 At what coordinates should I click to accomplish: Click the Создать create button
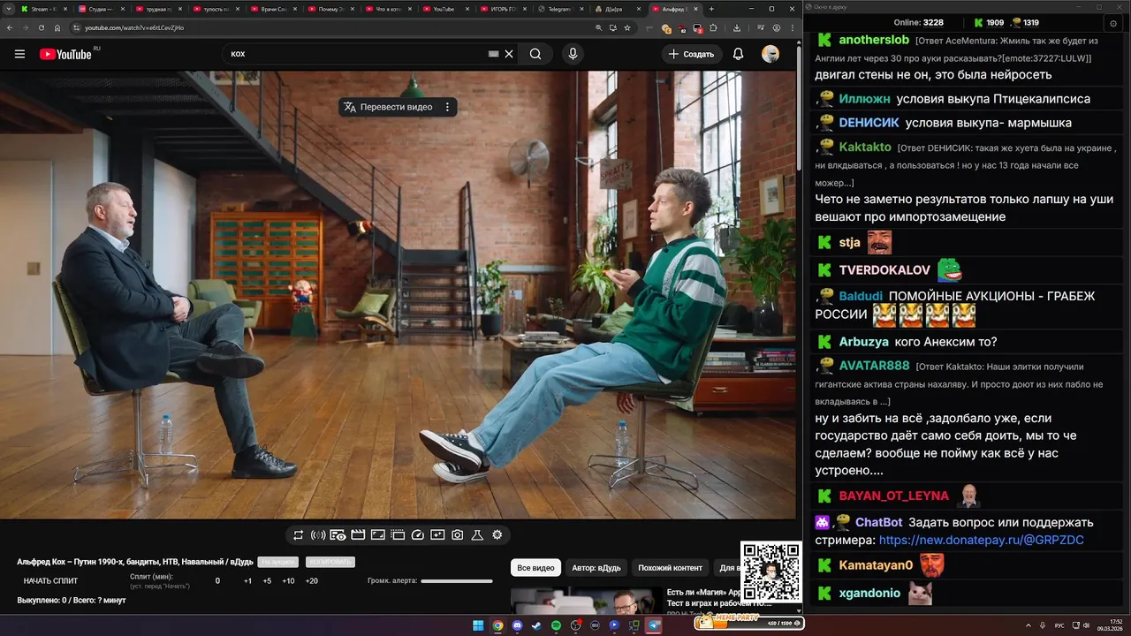691,54
